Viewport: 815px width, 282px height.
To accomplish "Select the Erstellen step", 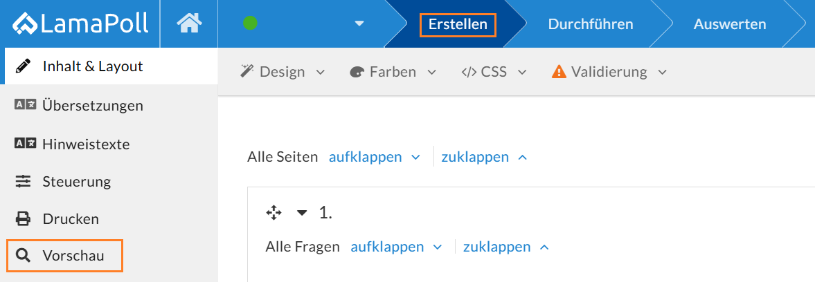I will [458, 25].
